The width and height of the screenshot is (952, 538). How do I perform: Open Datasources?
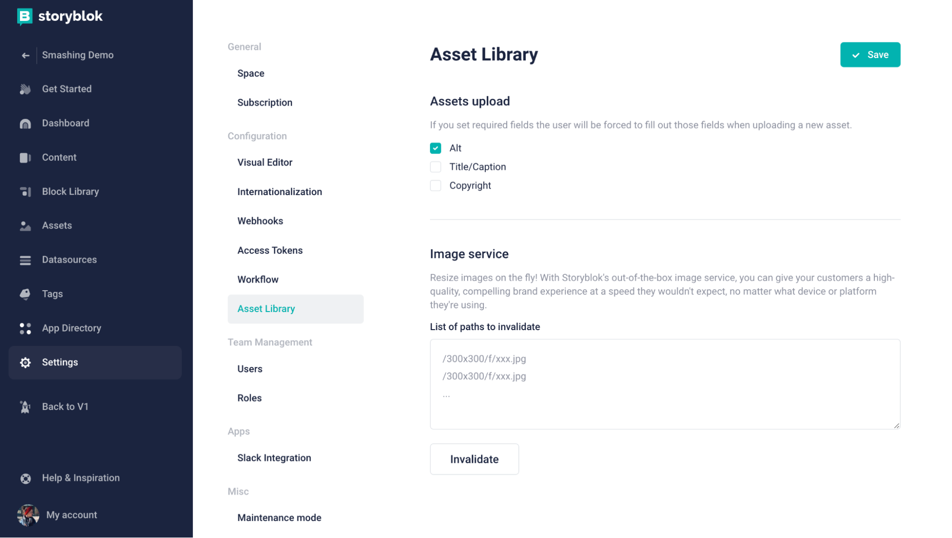[x=69, y=260]
